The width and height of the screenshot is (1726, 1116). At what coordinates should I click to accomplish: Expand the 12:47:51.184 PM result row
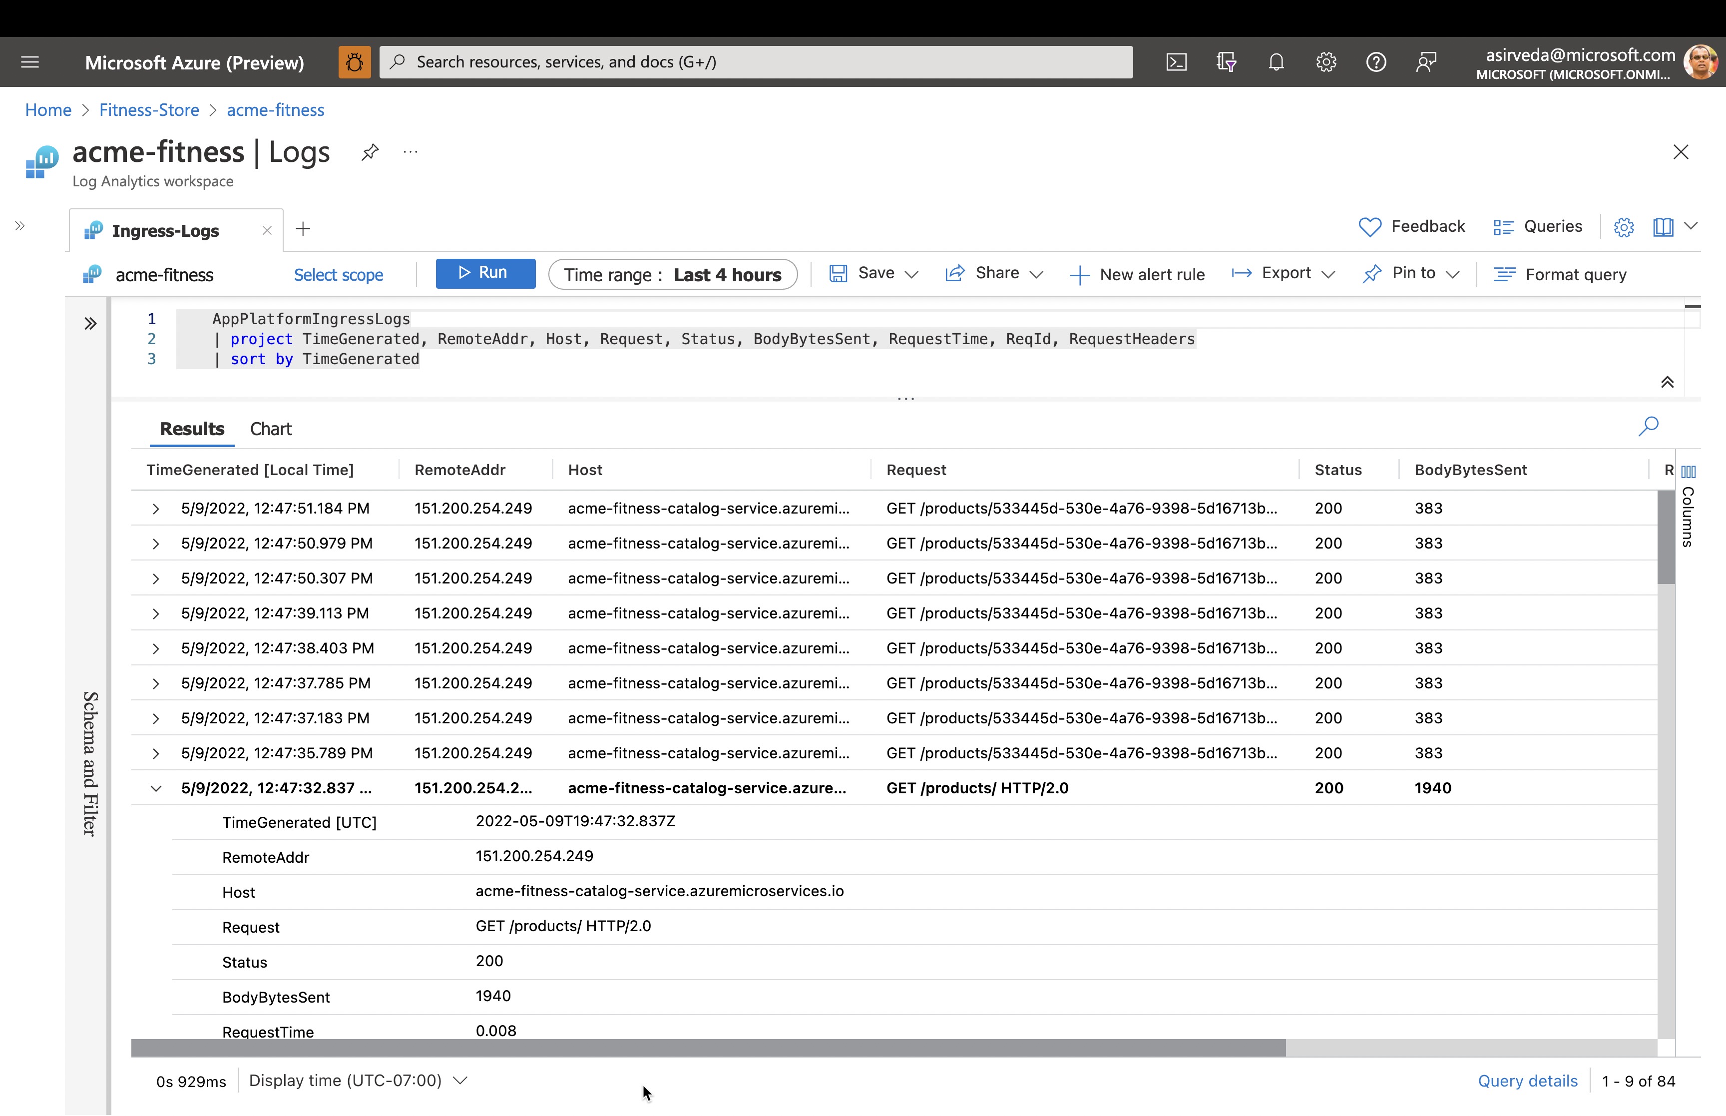(156, 509)
